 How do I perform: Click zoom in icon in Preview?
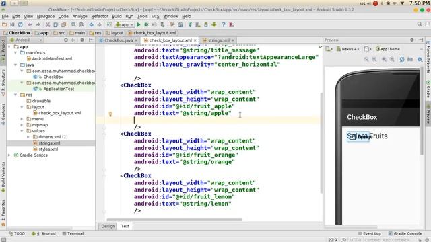coord(384,59)
